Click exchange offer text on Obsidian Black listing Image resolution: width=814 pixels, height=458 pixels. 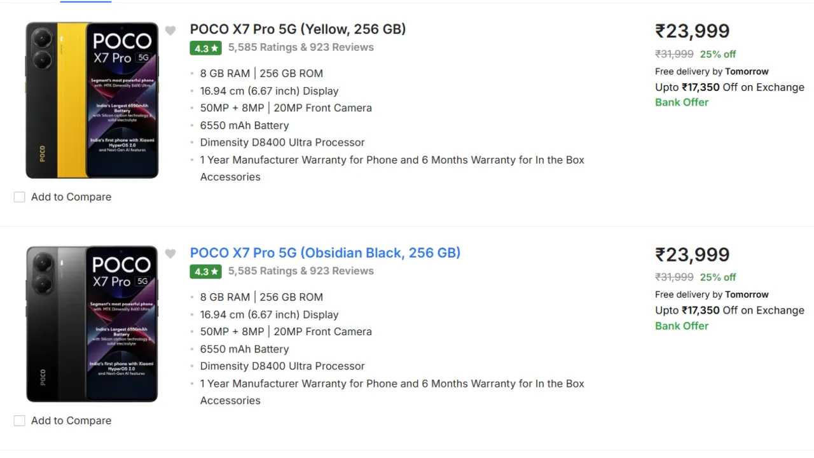pyautogui.click(x=729, y=310)
